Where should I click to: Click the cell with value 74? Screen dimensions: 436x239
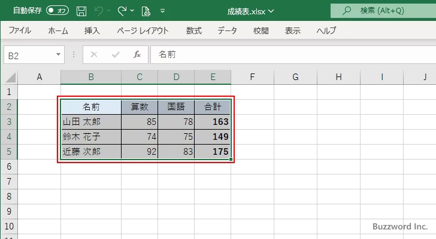[x=140, y=137]
